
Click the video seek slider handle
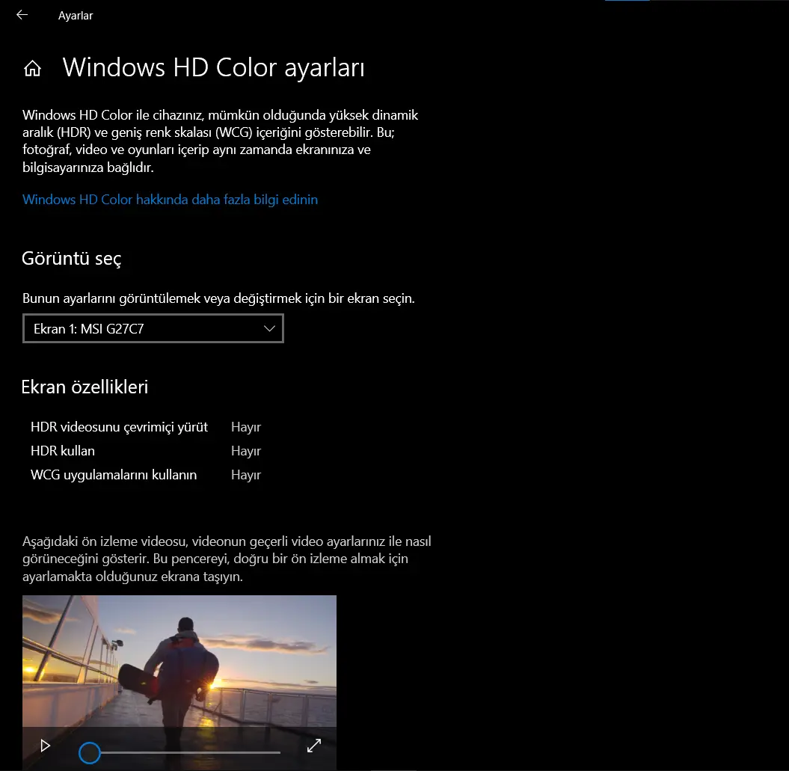[90, 752]
